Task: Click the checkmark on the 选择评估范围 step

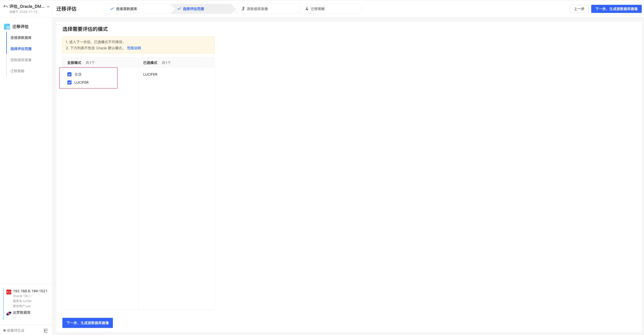Action: pyautogui.click(x=179, y=9)
